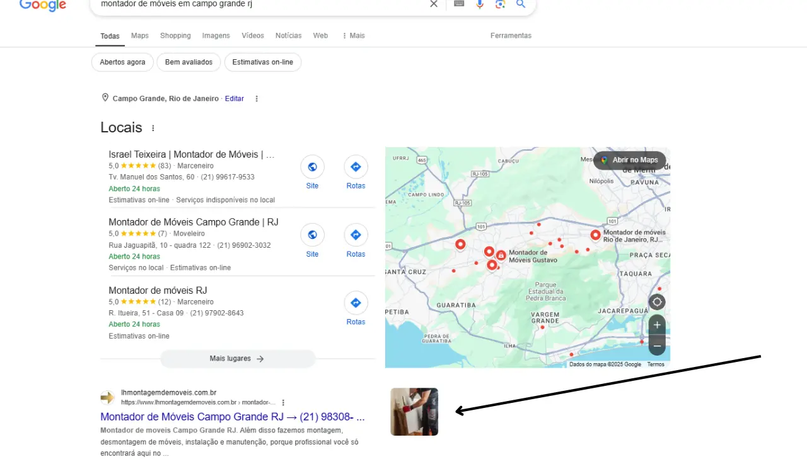Click Abrir no Maps button on map
Image resolution: width=807 pixels, height=459 pixels.
point(629,160)
